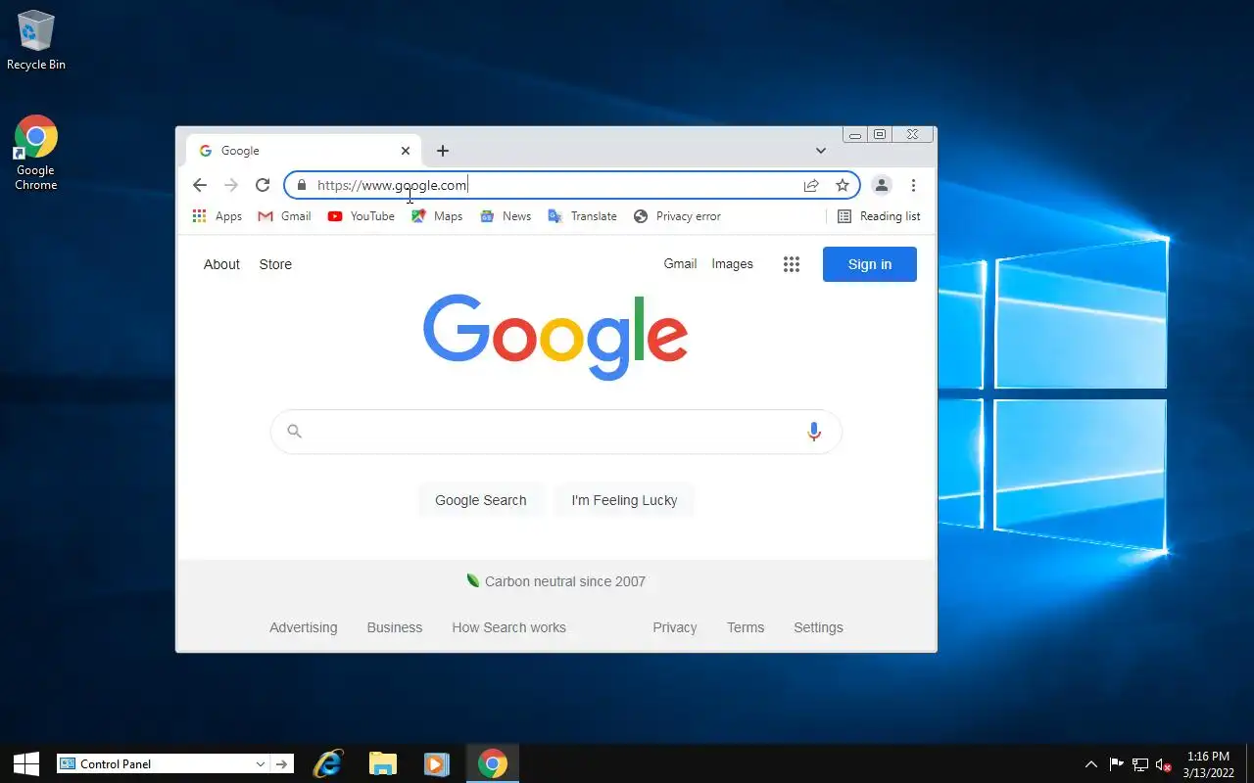Open the How Search works link
The image size is (1254, 783).
coord(508,627)
